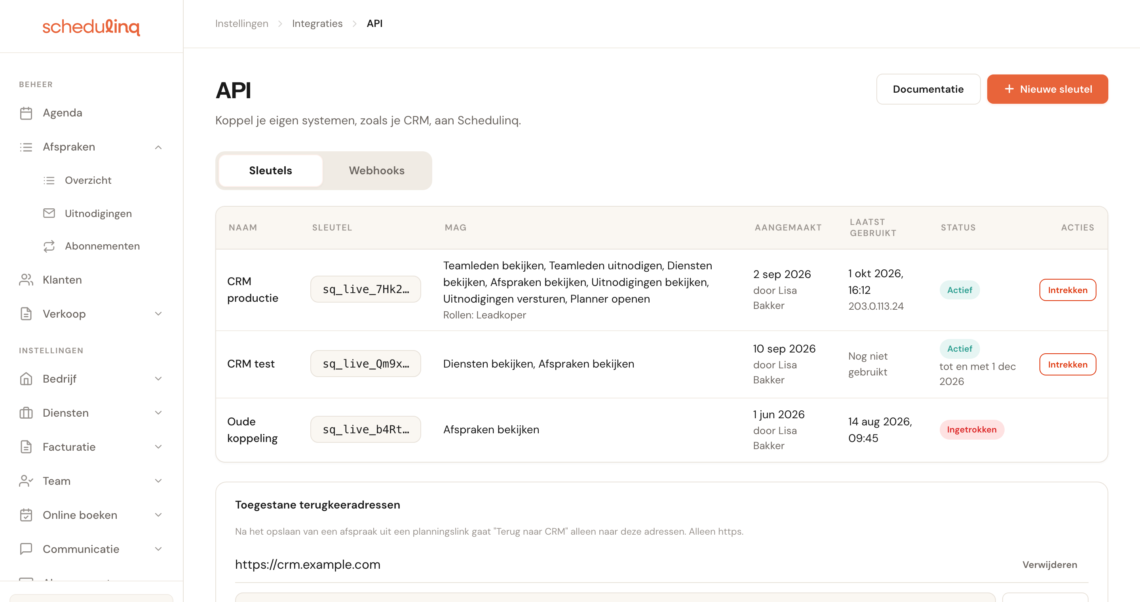Image resolution: width=1140 pixels, height=602 pixels.
Task: Go to Instellingen breadcrumb
Action: [x=241, y=23]
